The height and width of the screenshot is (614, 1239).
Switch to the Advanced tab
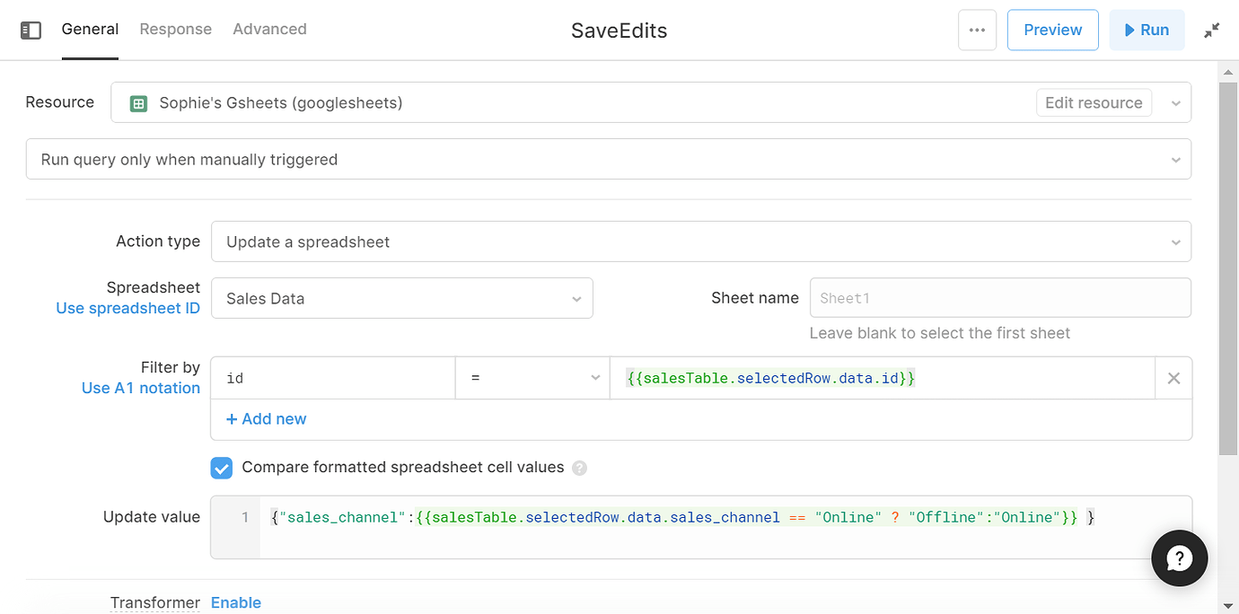point(269,30)
